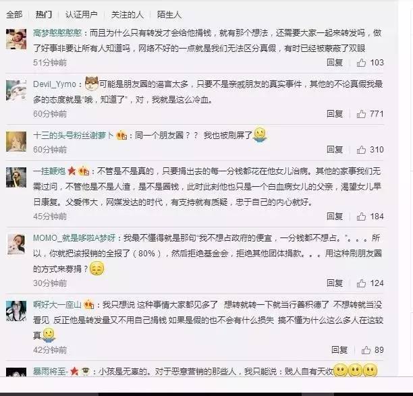The height and width of the screenshot is (396, 413).
Task: Like the comment by 高梦憨憨憨憨
Action: click(361, 63)
